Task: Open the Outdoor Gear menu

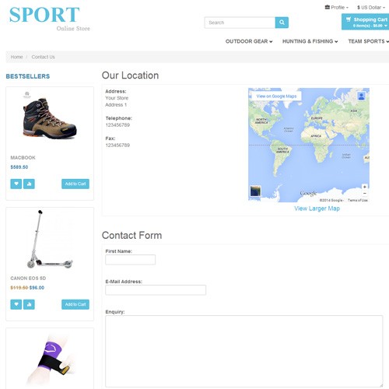Action: pos(249,41)
